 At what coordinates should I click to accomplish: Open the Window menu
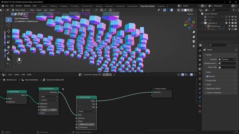point(27,6)
